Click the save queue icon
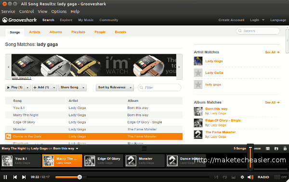The image size is (289, 182). click(x=268, y=148)
